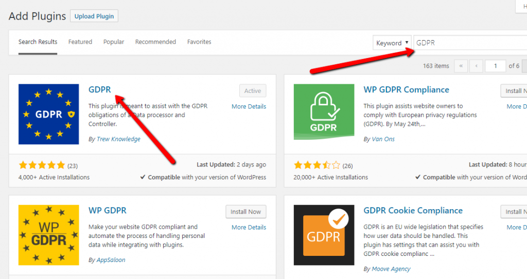Click the yellow WP GDPR plugin logo
This screenshot has height=279, width=527.
coord(49,235)
